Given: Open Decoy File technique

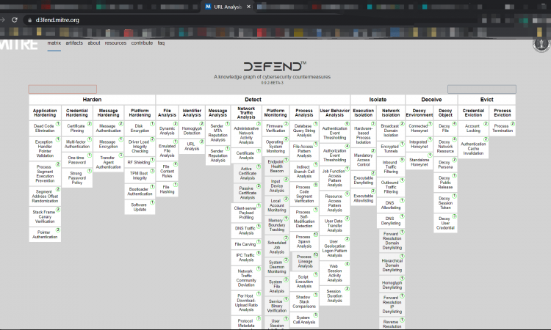Looking at the screenshot, I should click(x=445, y=128).
